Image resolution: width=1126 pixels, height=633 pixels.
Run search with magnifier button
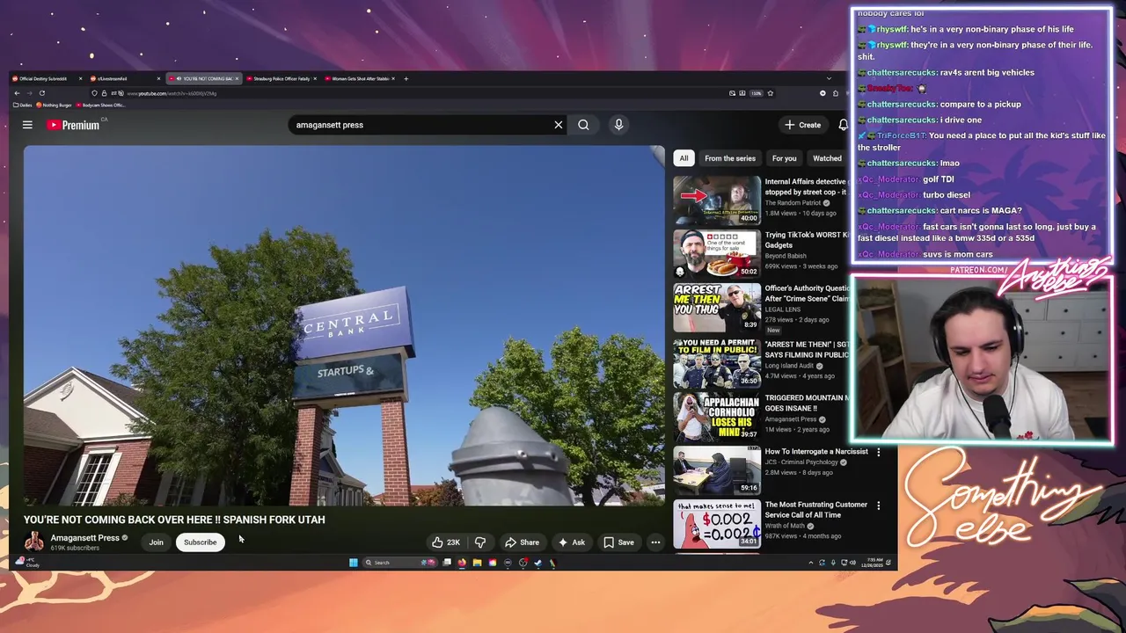(583, 125)
